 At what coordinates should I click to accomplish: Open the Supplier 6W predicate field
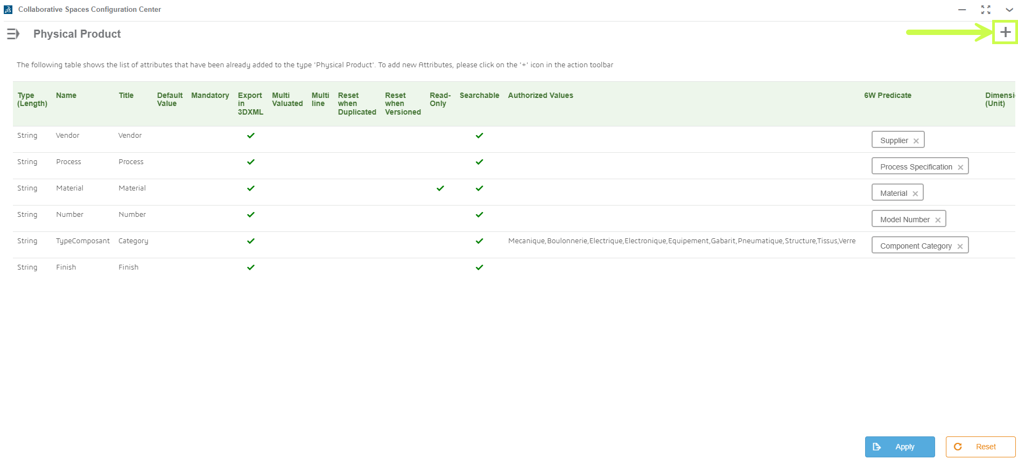(898, 140)
